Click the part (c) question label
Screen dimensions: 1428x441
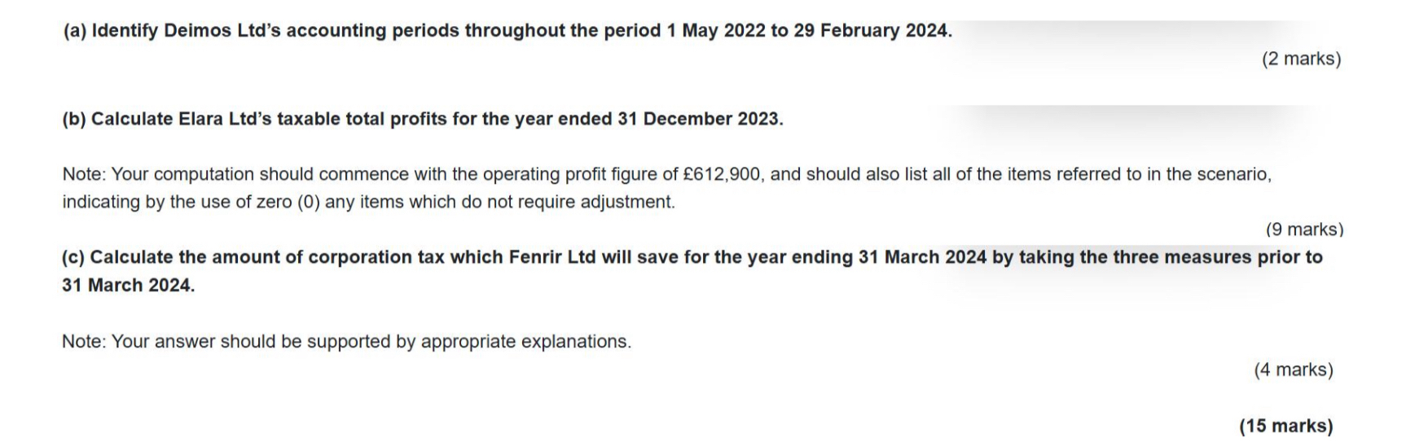click(73, 257)
